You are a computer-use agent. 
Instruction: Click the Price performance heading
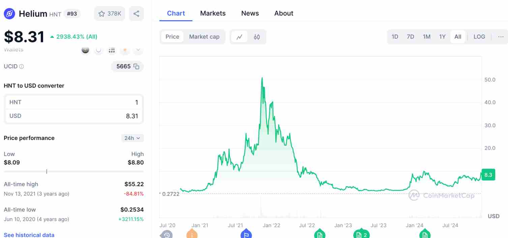point(29,138)
